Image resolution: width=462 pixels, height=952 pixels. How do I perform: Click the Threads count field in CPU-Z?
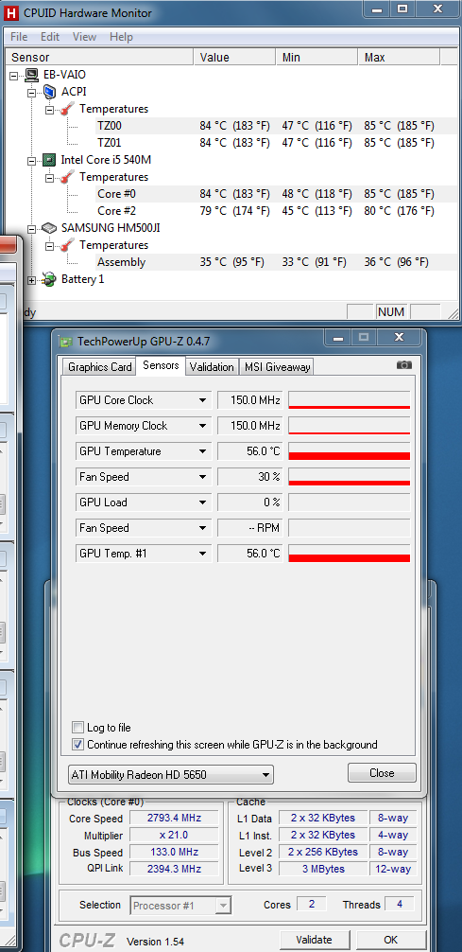pos(399,904)
